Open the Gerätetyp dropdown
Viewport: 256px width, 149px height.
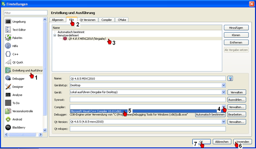(224, 85)
